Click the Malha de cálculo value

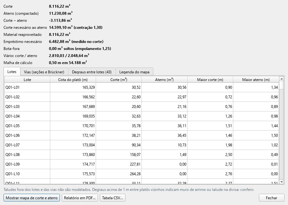[68, 63]
